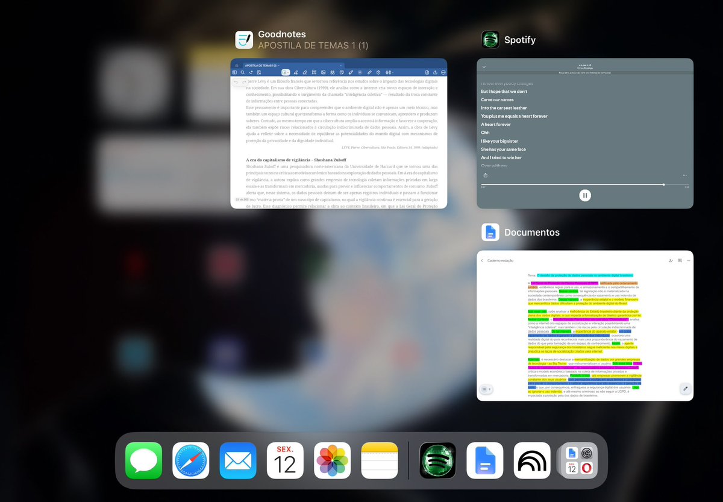The width and height of the screenshot is (723, 502).
Task: Open the Photos app in dock
Action: coord(333,460)
